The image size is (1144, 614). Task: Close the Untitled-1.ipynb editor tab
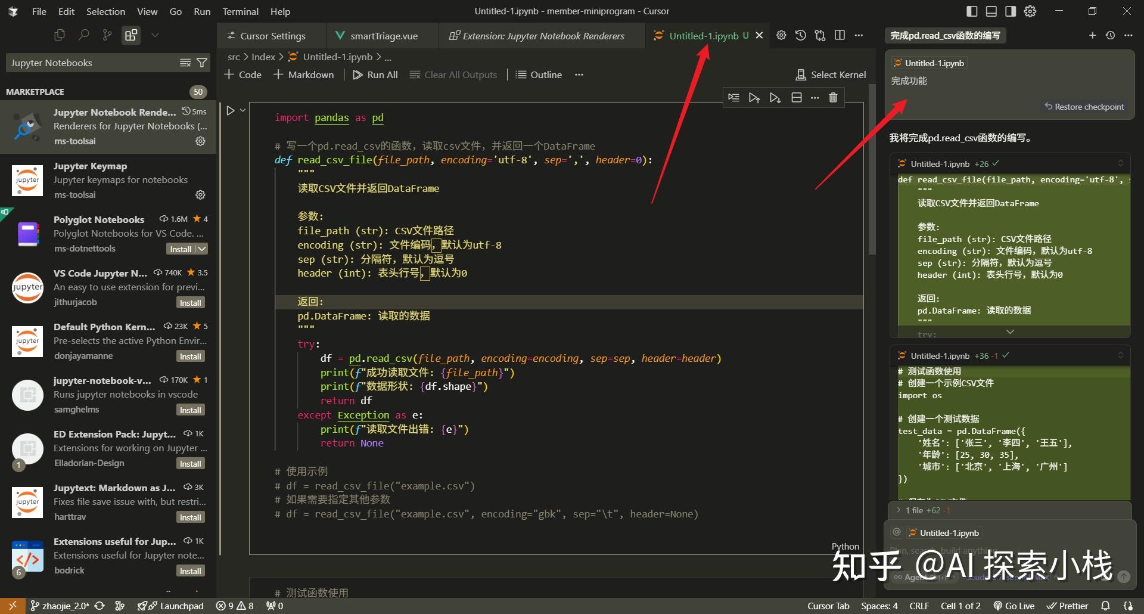[759, 36]
